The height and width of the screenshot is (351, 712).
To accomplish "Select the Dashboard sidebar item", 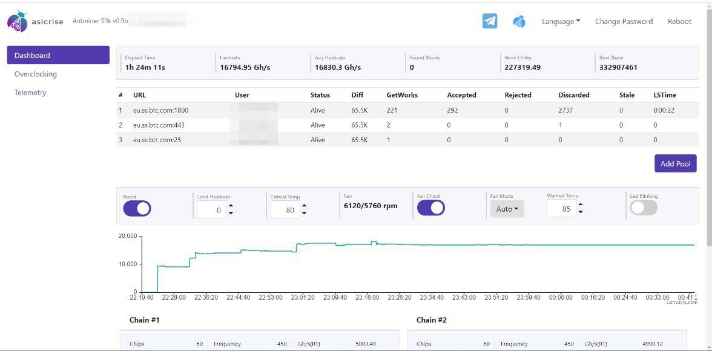I will 58,55.
